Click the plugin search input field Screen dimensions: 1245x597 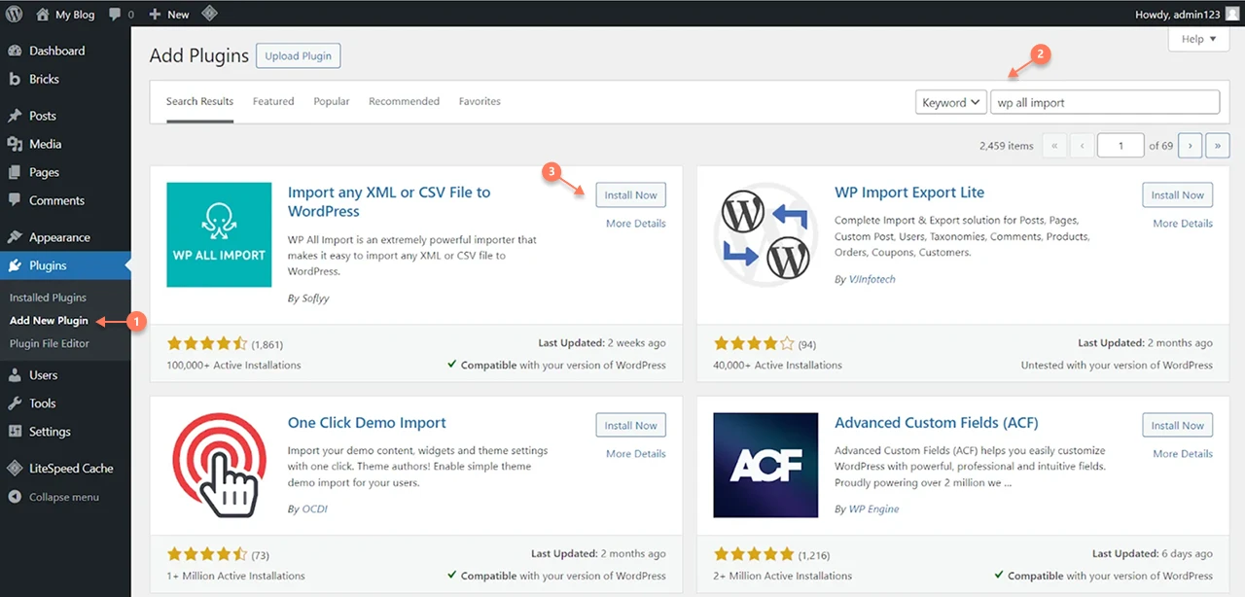click(x=1105, y=102)
